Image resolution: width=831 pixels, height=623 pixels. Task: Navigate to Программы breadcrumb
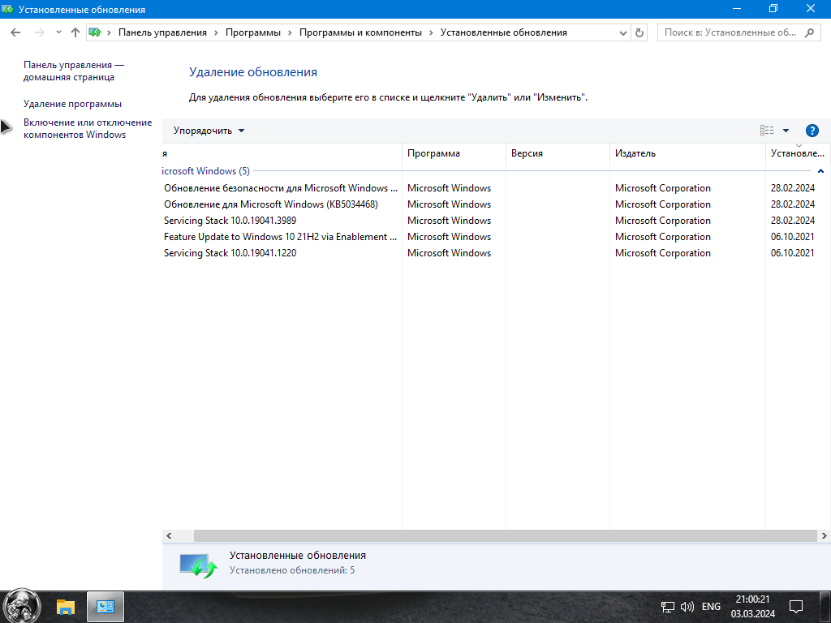[x=253, y=32]
